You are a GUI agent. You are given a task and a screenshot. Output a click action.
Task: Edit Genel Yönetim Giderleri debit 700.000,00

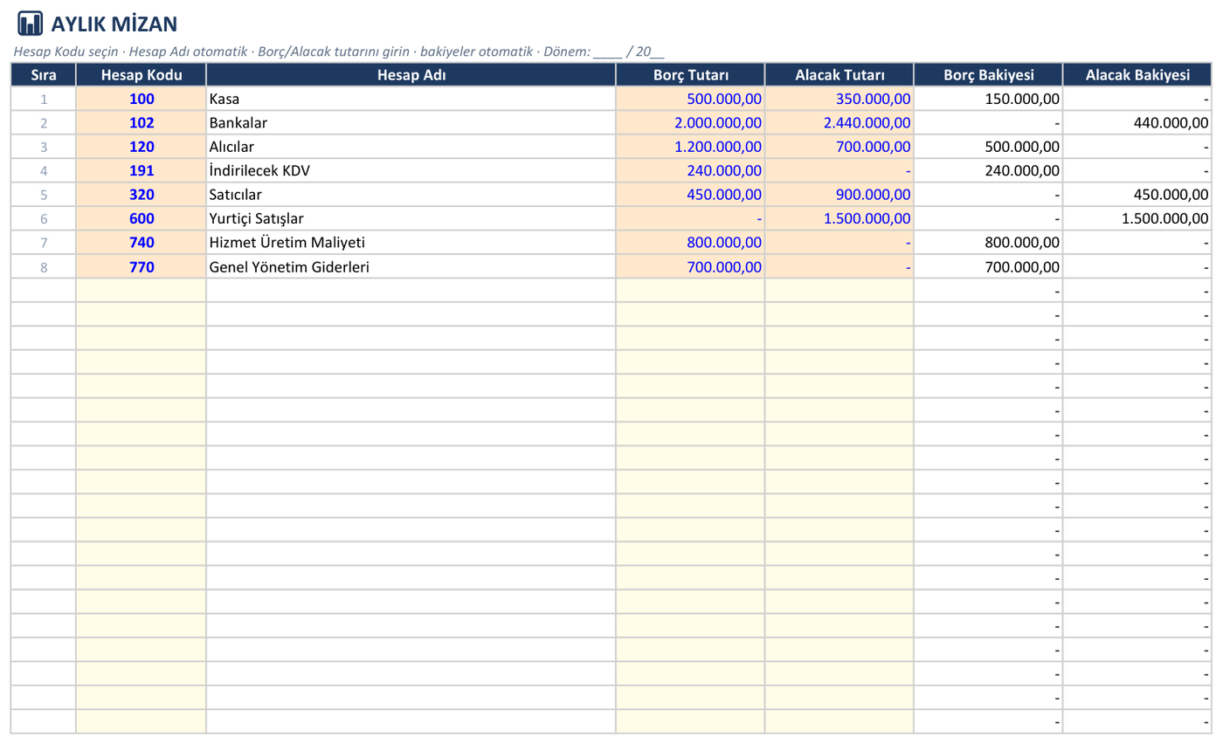click(x=691, y=267)
